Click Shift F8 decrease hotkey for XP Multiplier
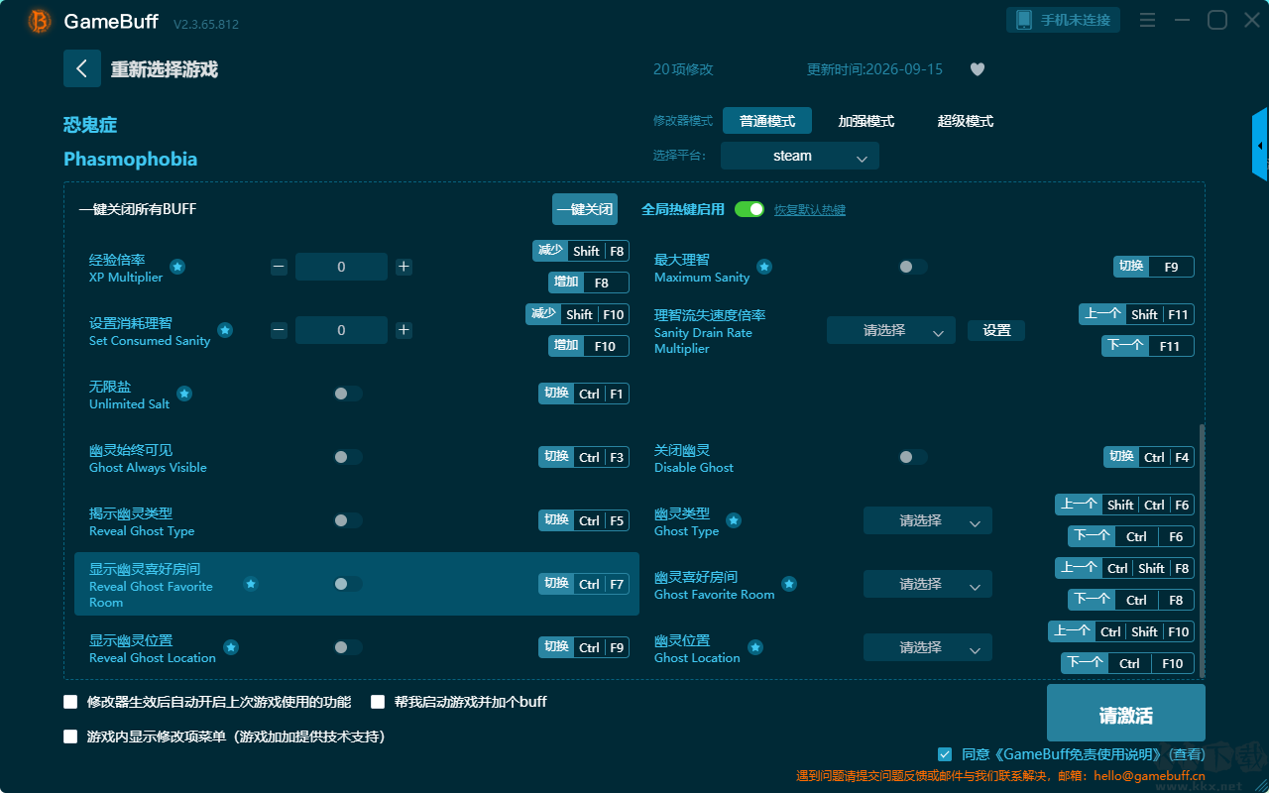 point(581,251)
